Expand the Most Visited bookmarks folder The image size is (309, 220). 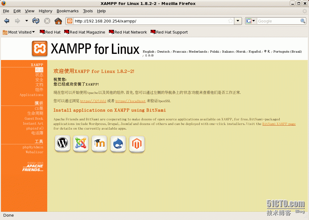coord(19,32)
